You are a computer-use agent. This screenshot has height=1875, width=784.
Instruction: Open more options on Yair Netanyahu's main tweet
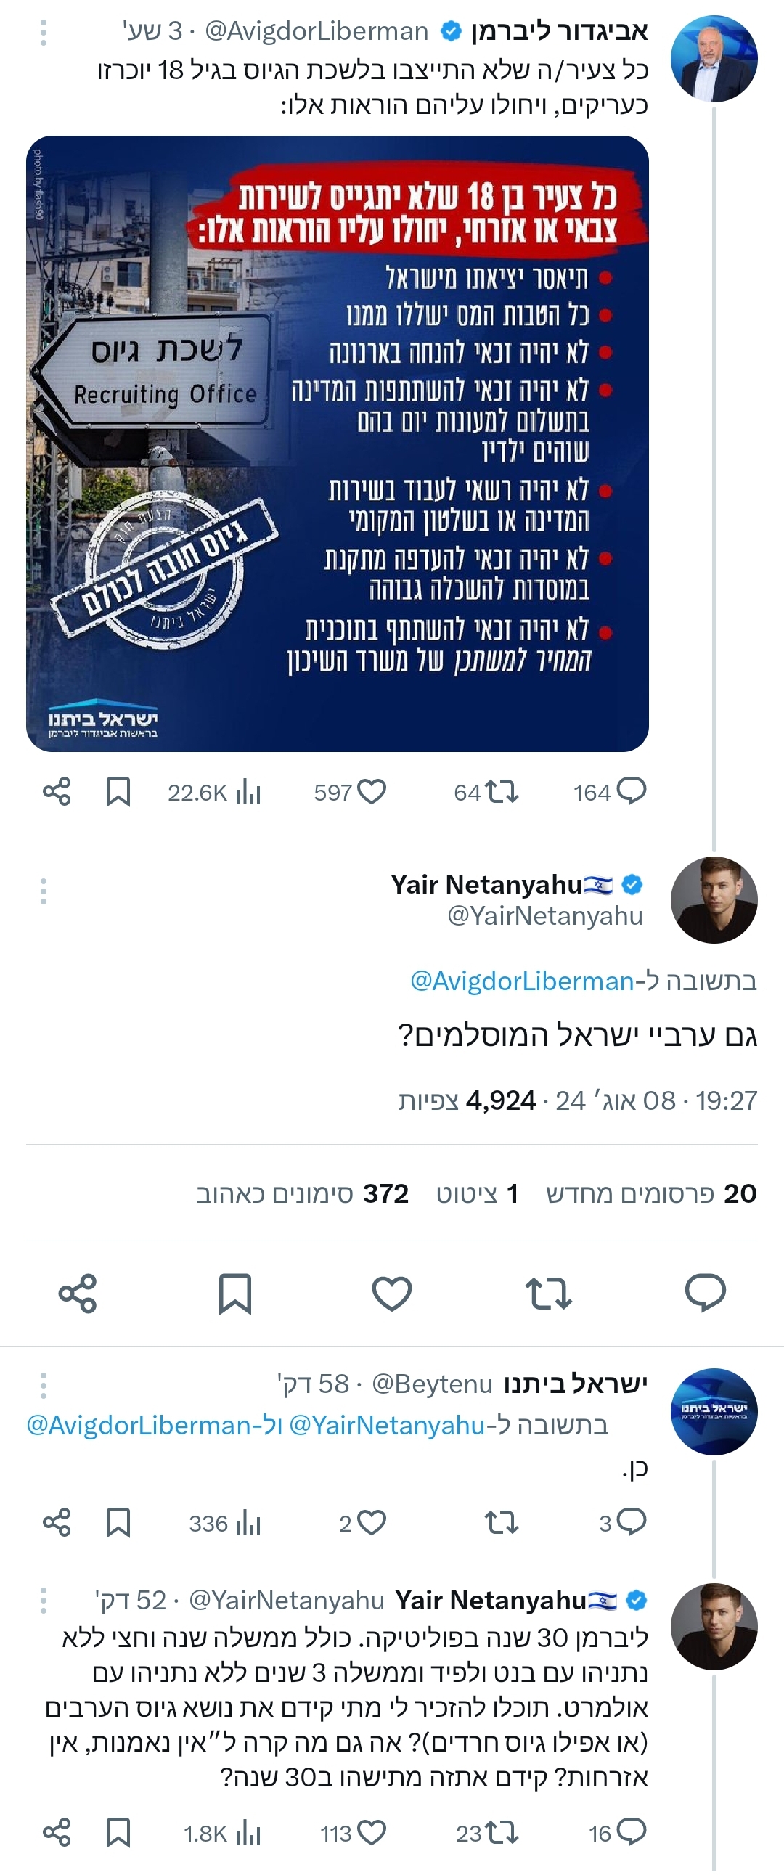coord(44,891)
